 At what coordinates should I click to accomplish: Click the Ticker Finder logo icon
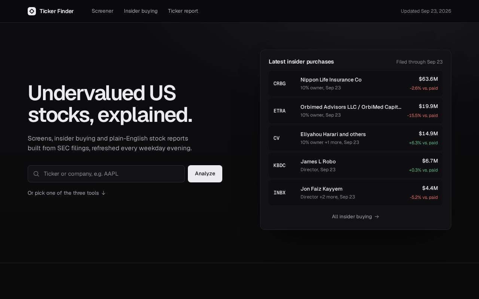[x=32, y=11]
